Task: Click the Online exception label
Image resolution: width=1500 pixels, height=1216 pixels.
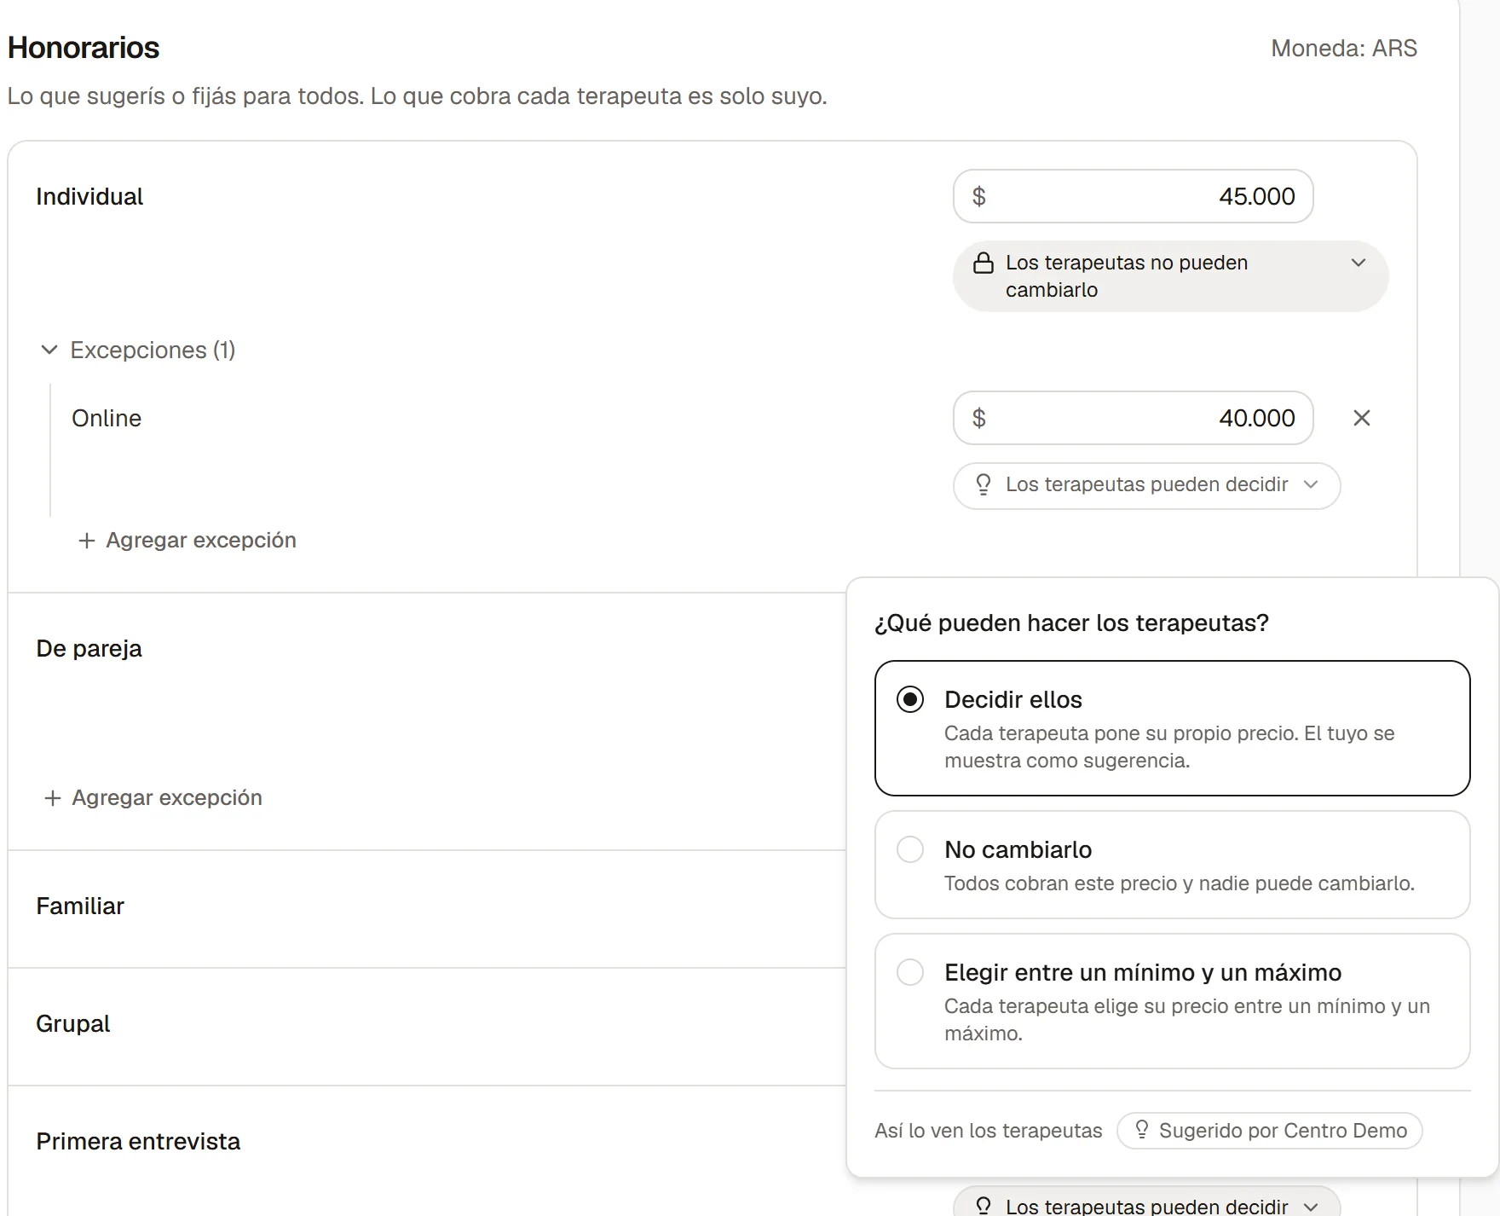Action: (x=107, y=419)
